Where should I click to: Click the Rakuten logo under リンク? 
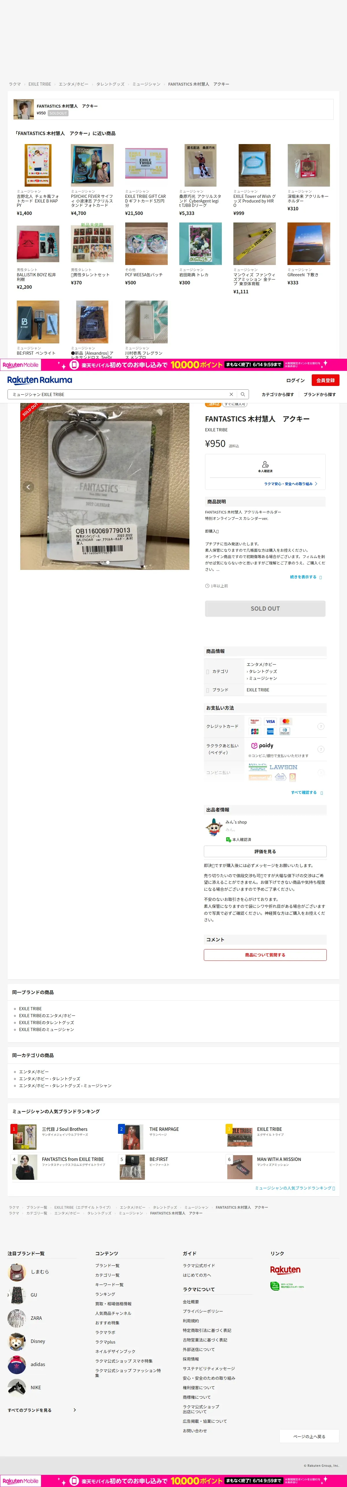[x=285, y=1270]
